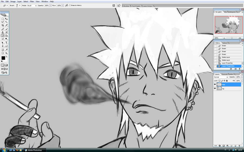Toggle lock position
The image size is (244, 152).
tap(224, 81)
